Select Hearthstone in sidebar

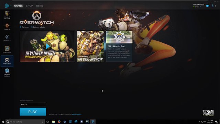[x=7, y=50]
